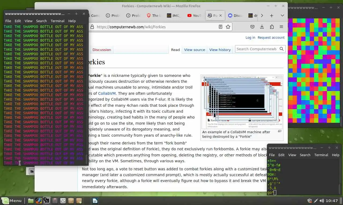Toggle reader view icon in Firefox address bar
The image size is (343, 205).
tap(220, 27)
